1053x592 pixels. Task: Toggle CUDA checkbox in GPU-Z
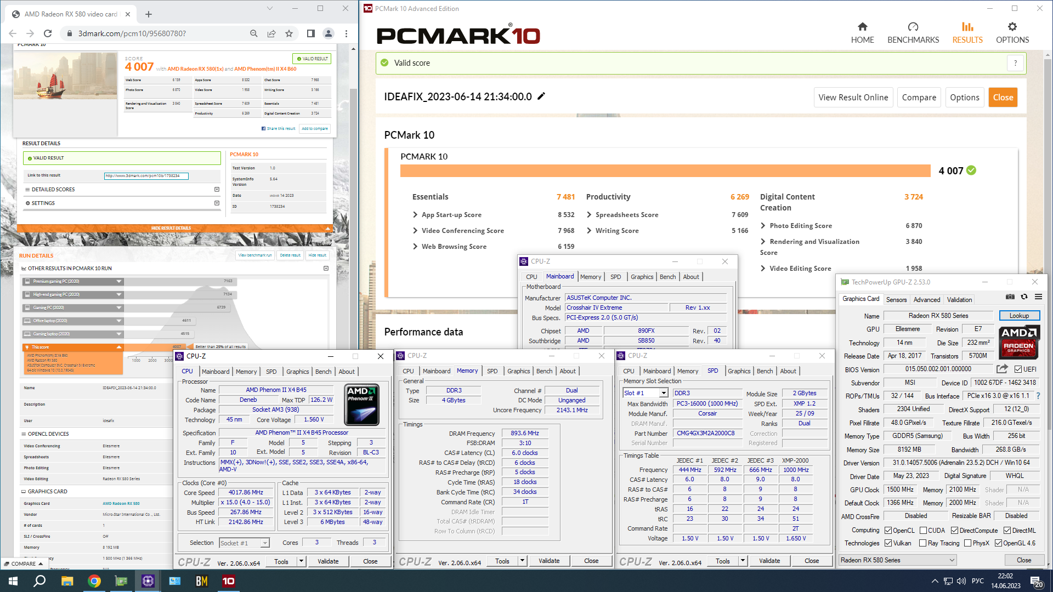[924, 530]
